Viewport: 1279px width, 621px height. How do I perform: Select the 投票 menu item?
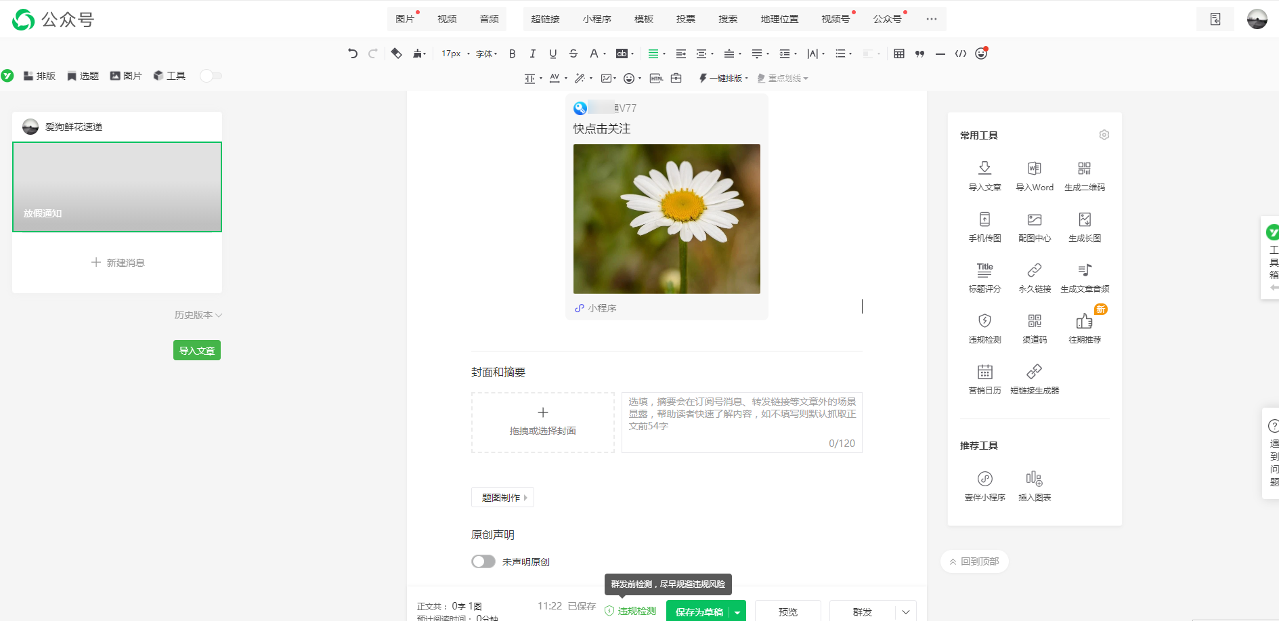click(685, 19)
